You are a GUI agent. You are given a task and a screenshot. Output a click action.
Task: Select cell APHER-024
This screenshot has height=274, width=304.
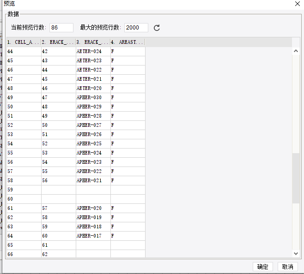click(93, 153)
